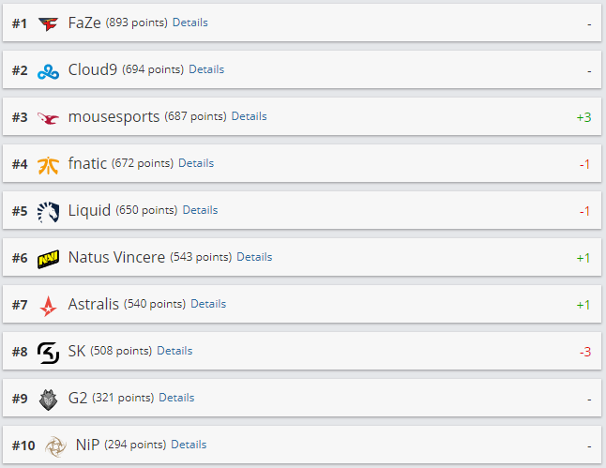Click the Astralis star logo

pos(49,305)
